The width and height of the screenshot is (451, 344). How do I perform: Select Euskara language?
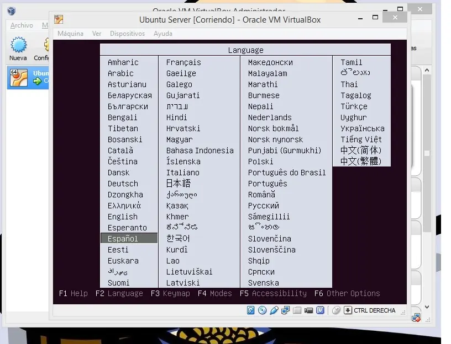[123, 261]
